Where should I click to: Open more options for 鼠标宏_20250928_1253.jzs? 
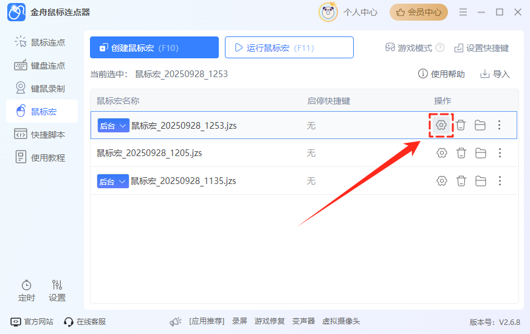pyautogui.click(x=499, y=125)
